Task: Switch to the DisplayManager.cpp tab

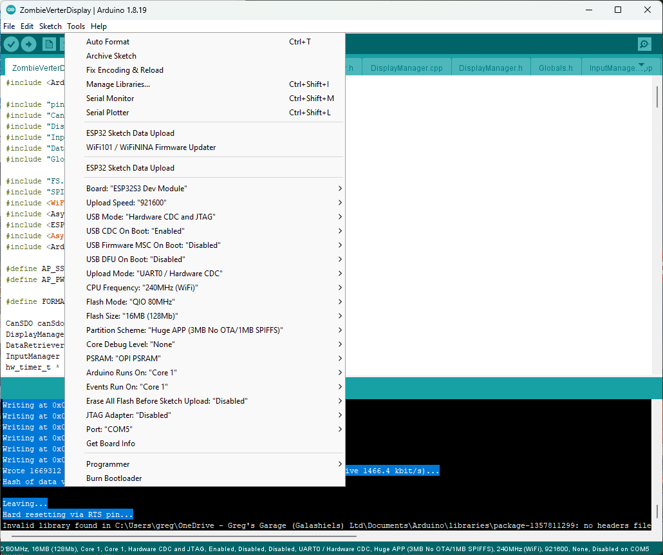Action: tap(406, 68)
